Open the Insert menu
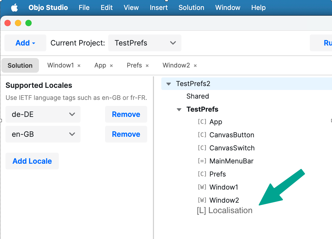 (159, 8)
